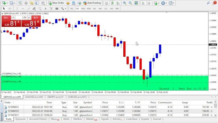Open the Exposure tab
This screenshot has width=218, height=123.
pos(20,119)
